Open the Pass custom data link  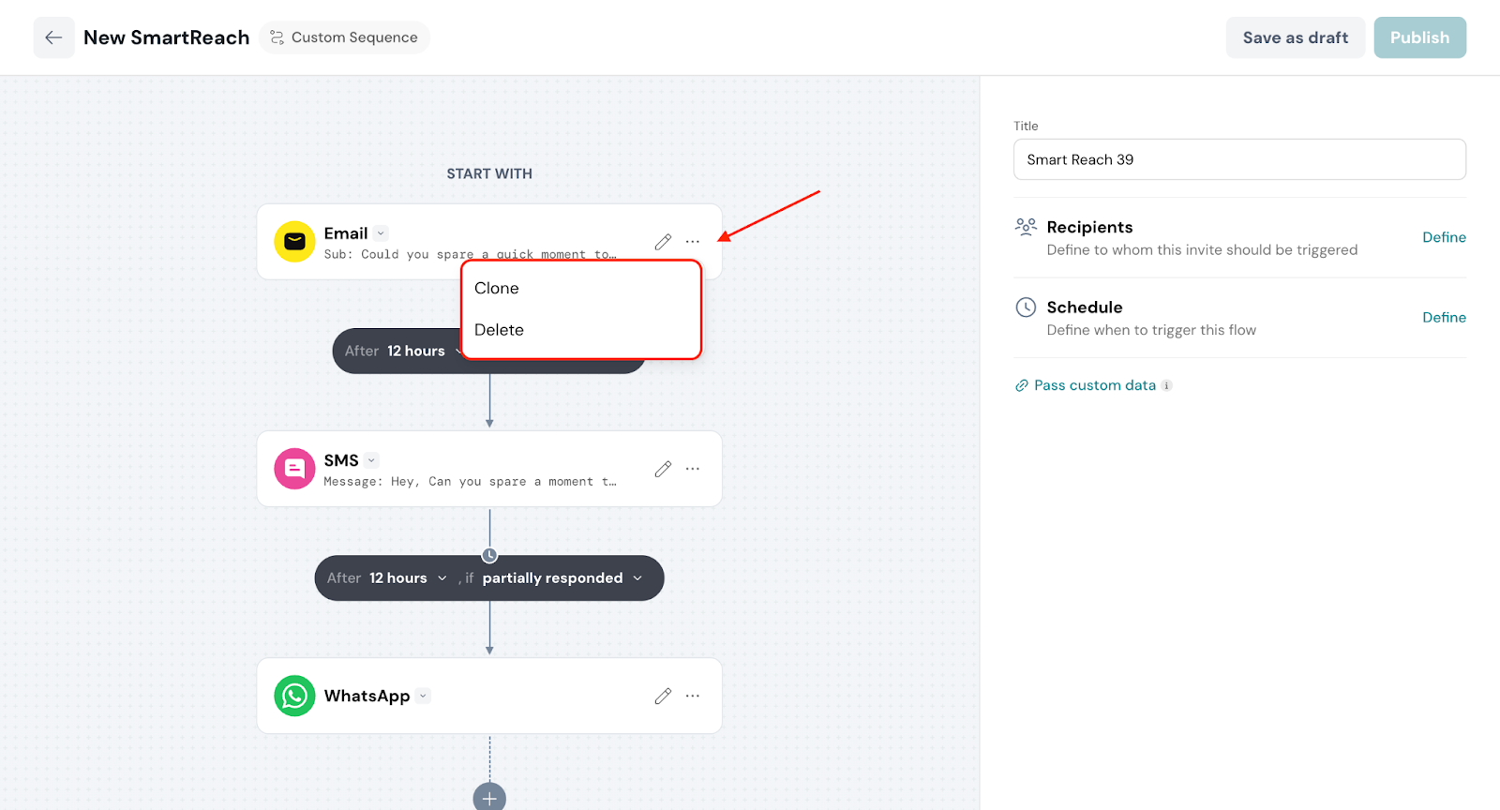[x=1094, y=385]
